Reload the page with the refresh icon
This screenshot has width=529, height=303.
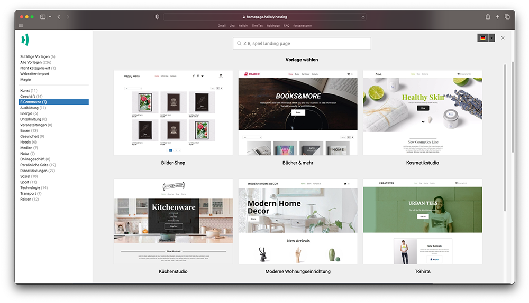(363, 17)
